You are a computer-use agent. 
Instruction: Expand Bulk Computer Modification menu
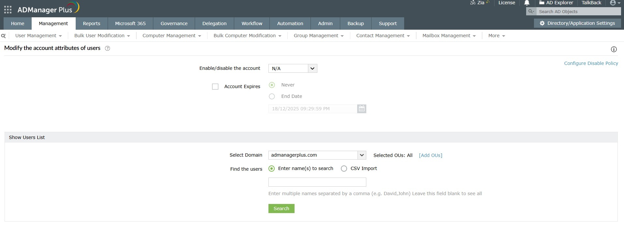[247, 36]
